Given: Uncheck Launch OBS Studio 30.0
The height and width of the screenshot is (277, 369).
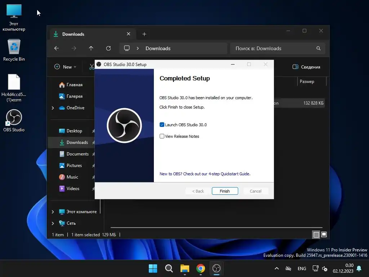Looking at the screenshot, I should tap(162, 124).
